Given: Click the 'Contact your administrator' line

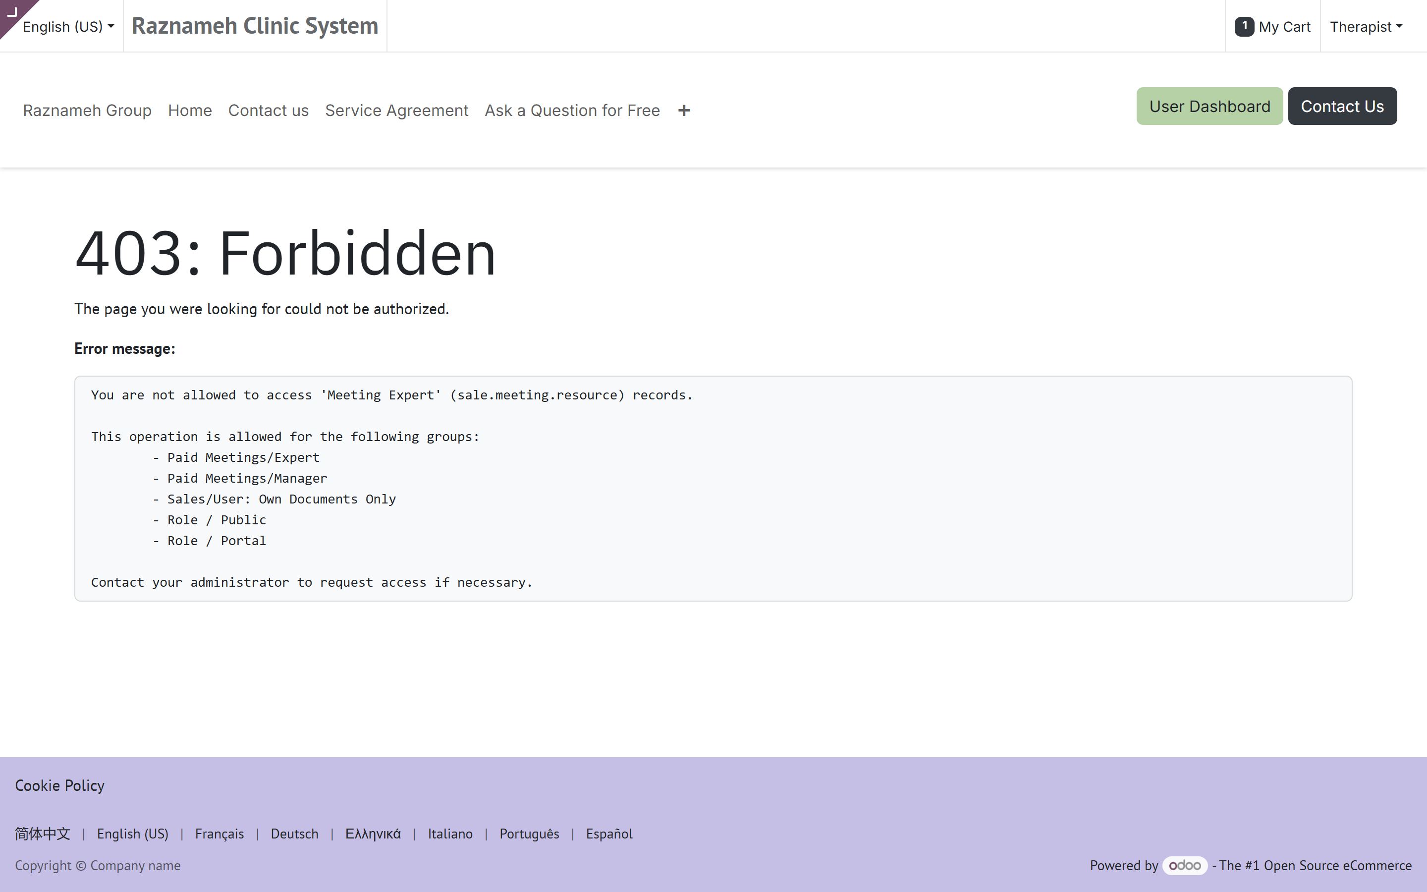Looking at the screenshot, I should pyautogui.click(x=311, y=582).
